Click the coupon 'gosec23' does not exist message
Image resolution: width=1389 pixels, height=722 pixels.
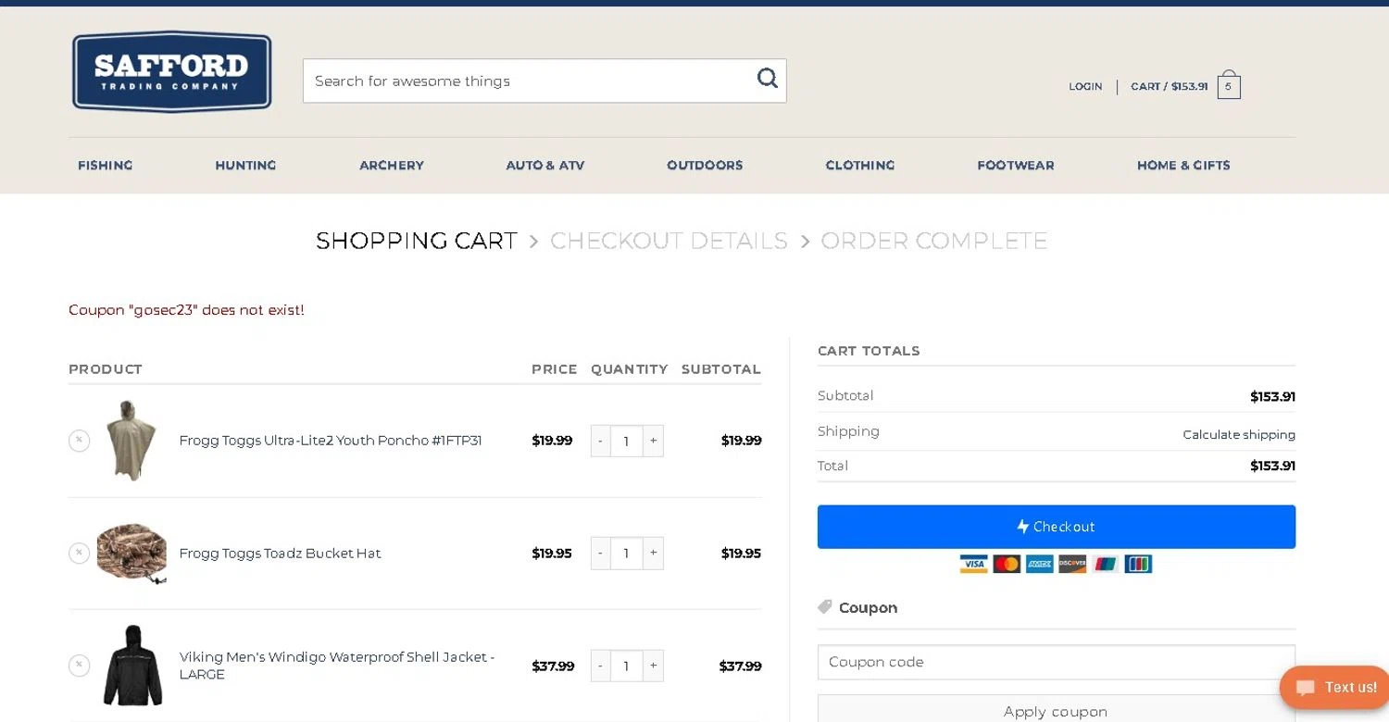pyautogui.click(x=186, y=310)
